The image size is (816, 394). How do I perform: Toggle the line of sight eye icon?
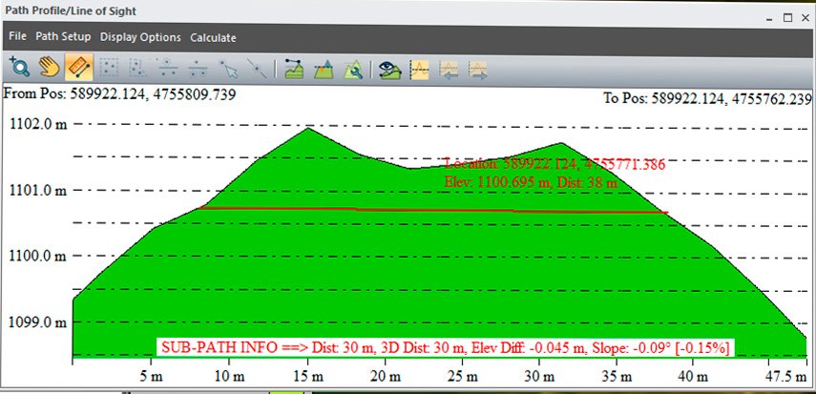388,68
